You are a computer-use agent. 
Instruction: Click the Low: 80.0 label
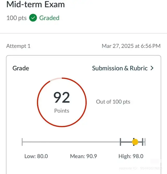tap(36, 156)
